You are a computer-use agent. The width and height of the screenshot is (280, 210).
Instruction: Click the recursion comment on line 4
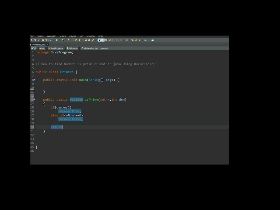pyautogui.click(x=95, y=64)
